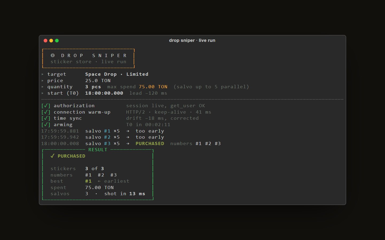Click the "best" label in the RESULT box
Viewport: 385px width, 240px height.
pyautogui.click(x=57, y=181)
